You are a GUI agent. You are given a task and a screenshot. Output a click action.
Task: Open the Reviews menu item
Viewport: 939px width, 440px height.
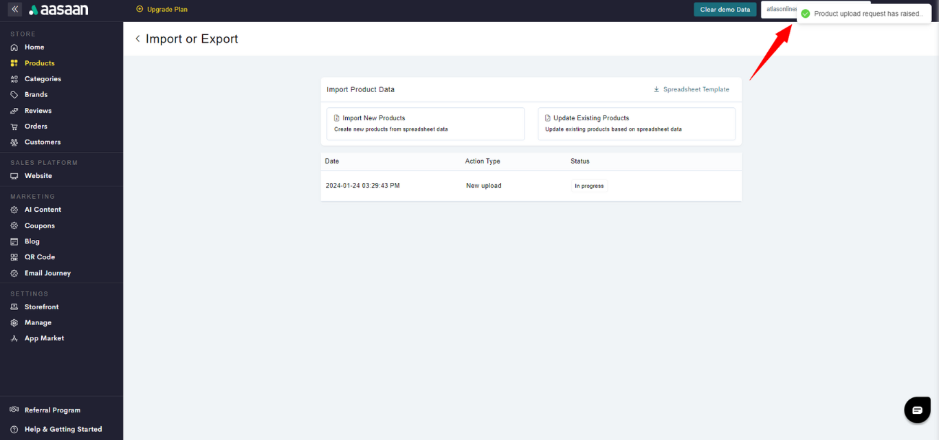click(x=38, y=111)
